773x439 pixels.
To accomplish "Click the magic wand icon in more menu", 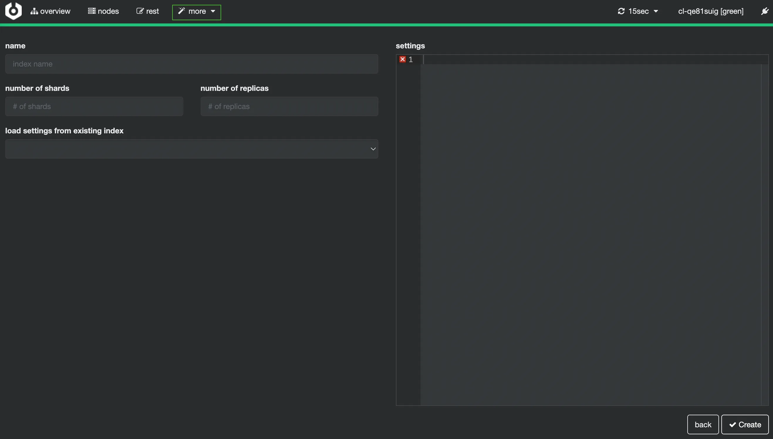I will (181, 11).
